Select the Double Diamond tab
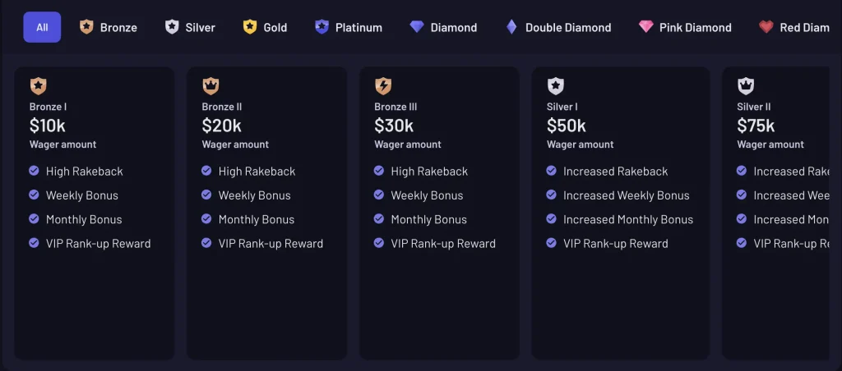 pos(558,27)
